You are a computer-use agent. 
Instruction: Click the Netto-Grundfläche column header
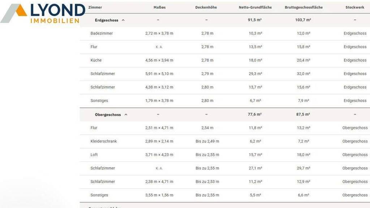(255, 7)
